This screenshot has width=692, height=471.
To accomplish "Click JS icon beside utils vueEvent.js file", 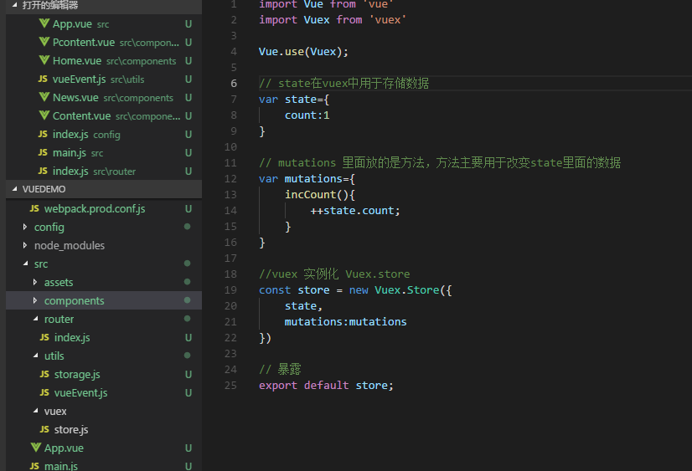I will [44, 392].
